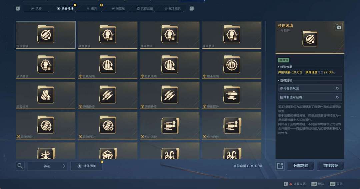The width and height of the screenshot is (360, 189).
Task: Click the 前往装配 button
Action: 331,166
